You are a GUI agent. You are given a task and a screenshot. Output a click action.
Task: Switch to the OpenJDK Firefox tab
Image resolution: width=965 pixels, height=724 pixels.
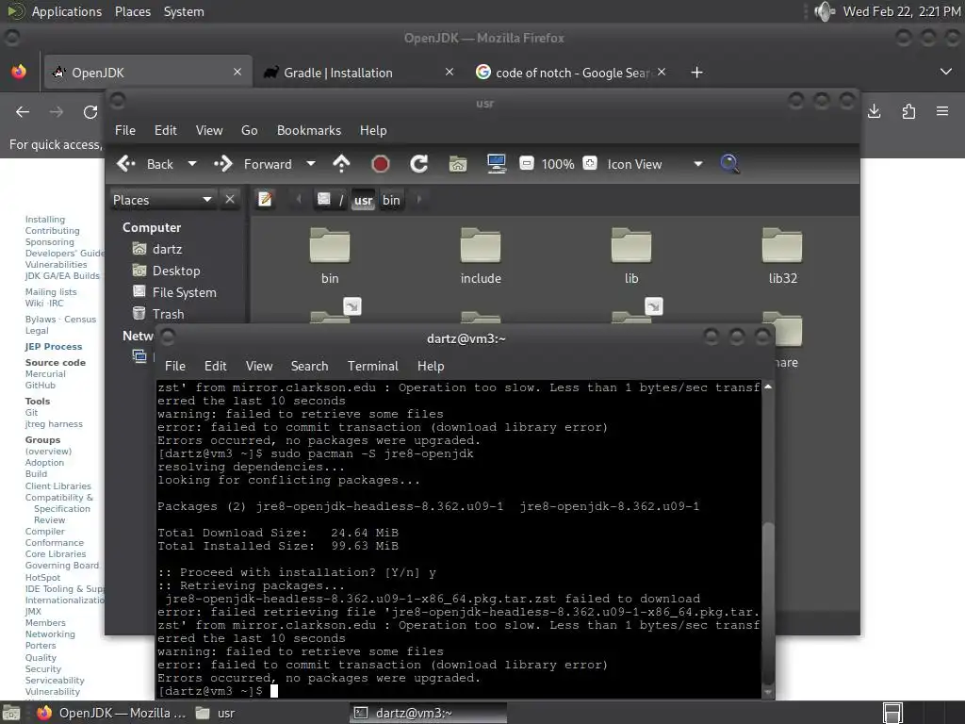click(148, 73)
